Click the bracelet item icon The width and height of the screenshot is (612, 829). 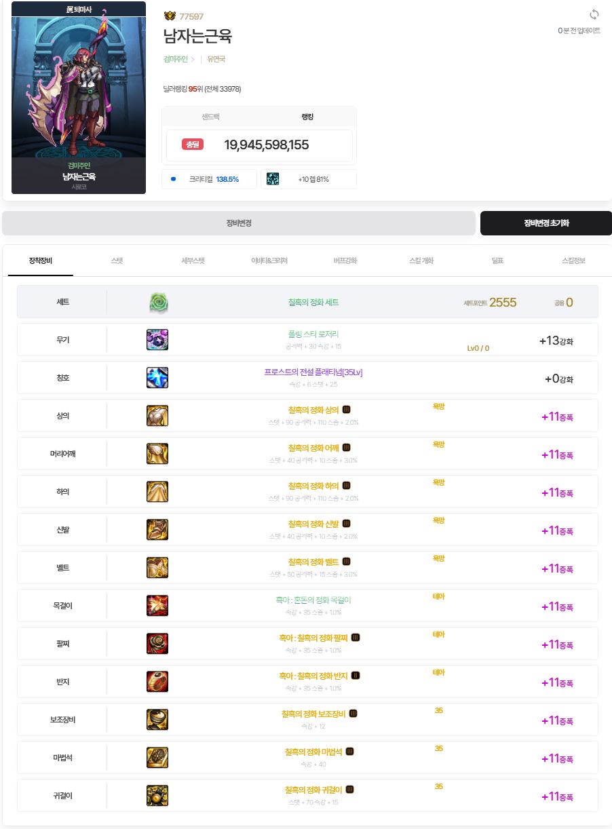pyautogui.click(x=157, y=644)
